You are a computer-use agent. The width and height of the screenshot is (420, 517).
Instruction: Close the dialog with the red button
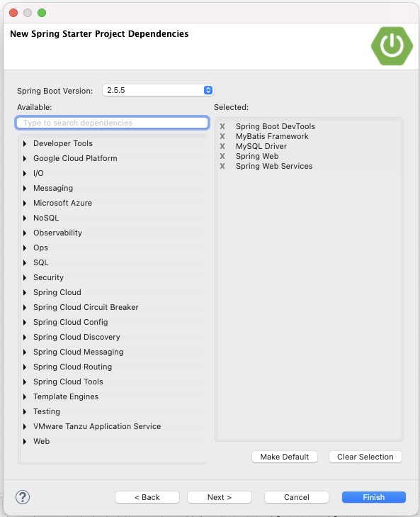pos(13,13)
